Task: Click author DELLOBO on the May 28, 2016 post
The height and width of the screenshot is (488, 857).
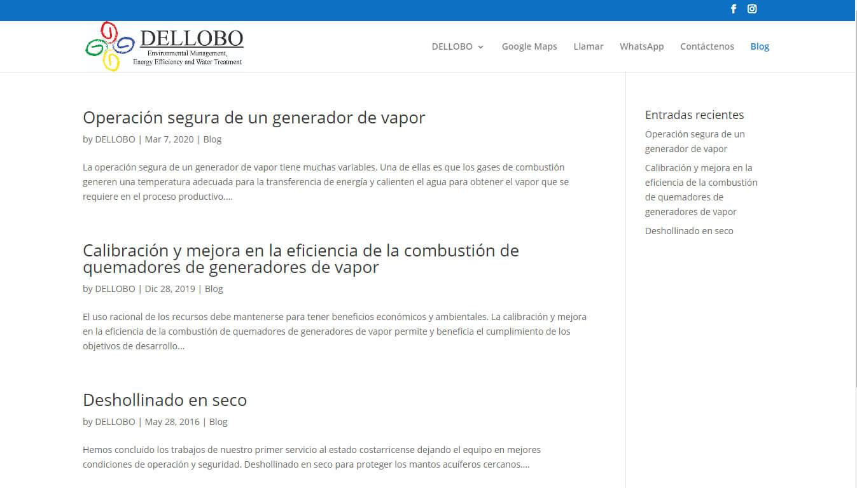Action: (x=115, y=422)
